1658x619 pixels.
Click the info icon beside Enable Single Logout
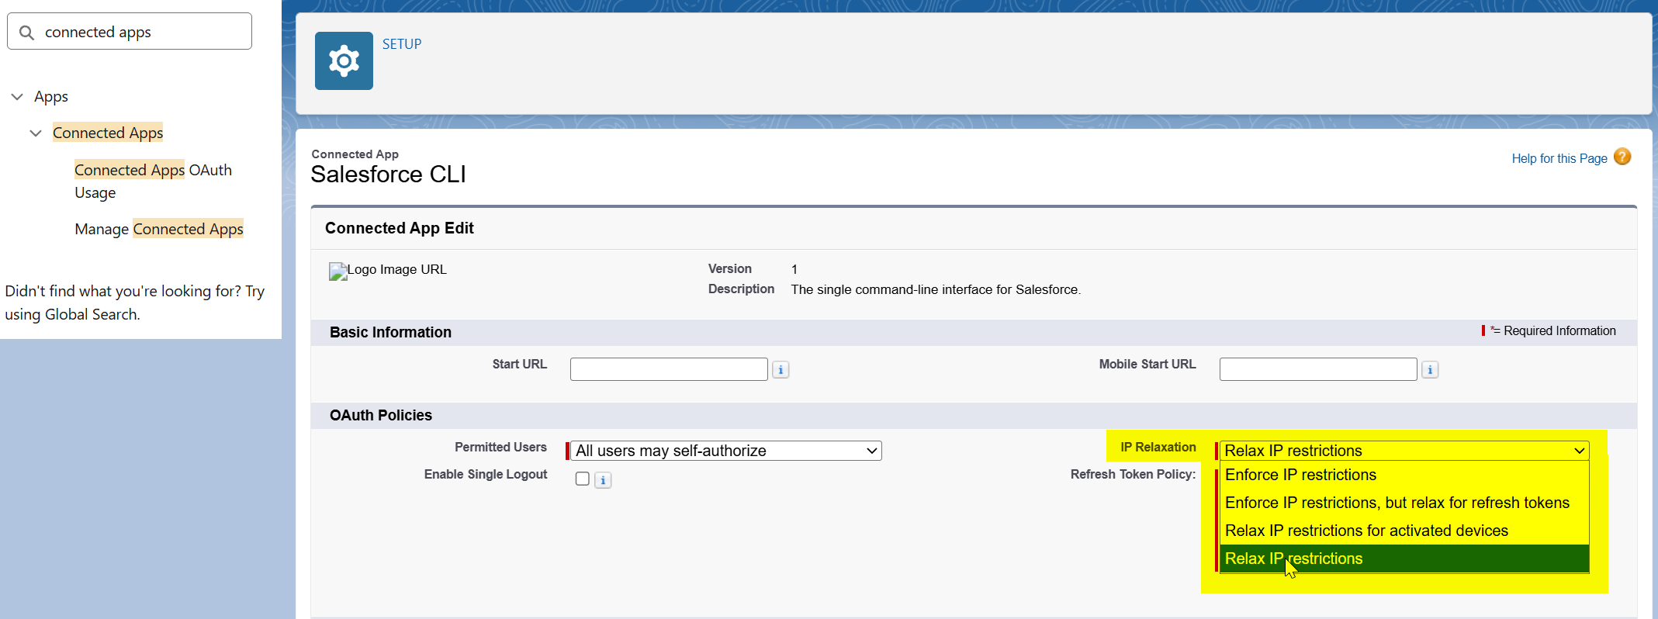point(603,480)
